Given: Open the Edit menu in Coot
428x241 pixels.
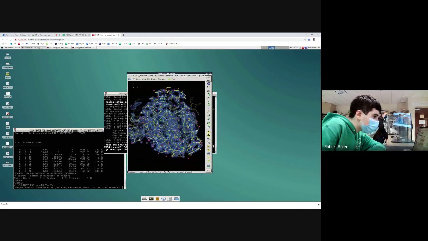Looking at the screenshot, I should point(135,76).
